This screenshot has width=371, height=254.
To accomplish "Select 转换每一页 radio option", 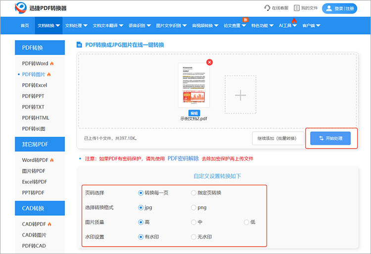I will 141,193.
